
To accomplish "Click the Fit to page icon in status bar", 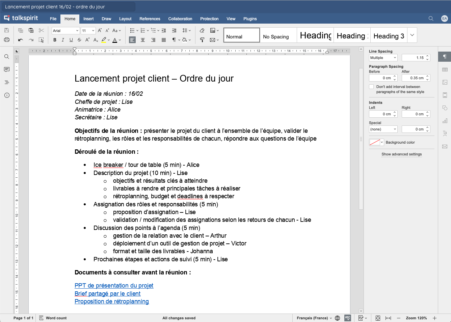I will 378,318.
